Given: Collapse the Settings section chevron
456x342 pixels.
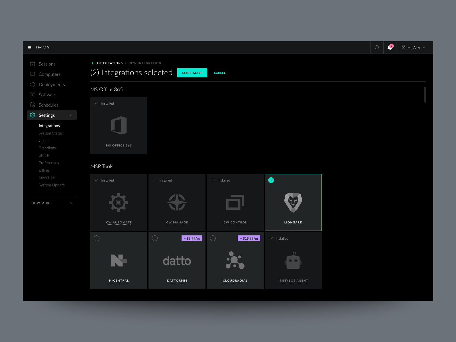Looking at the screenshot, I should click(x=71, y=115).
